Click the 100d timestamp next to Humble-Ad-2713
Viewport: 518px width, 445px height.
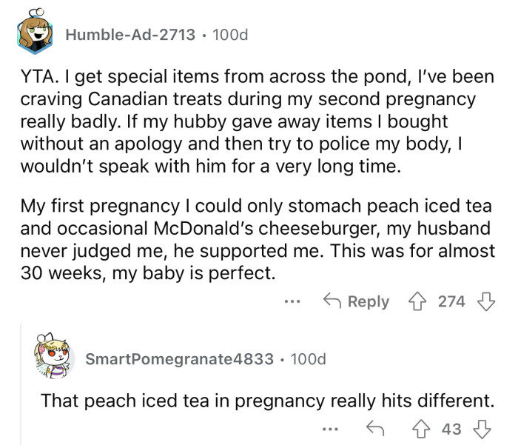230,35
